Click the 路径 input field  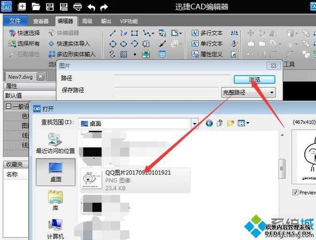(173, 79)
